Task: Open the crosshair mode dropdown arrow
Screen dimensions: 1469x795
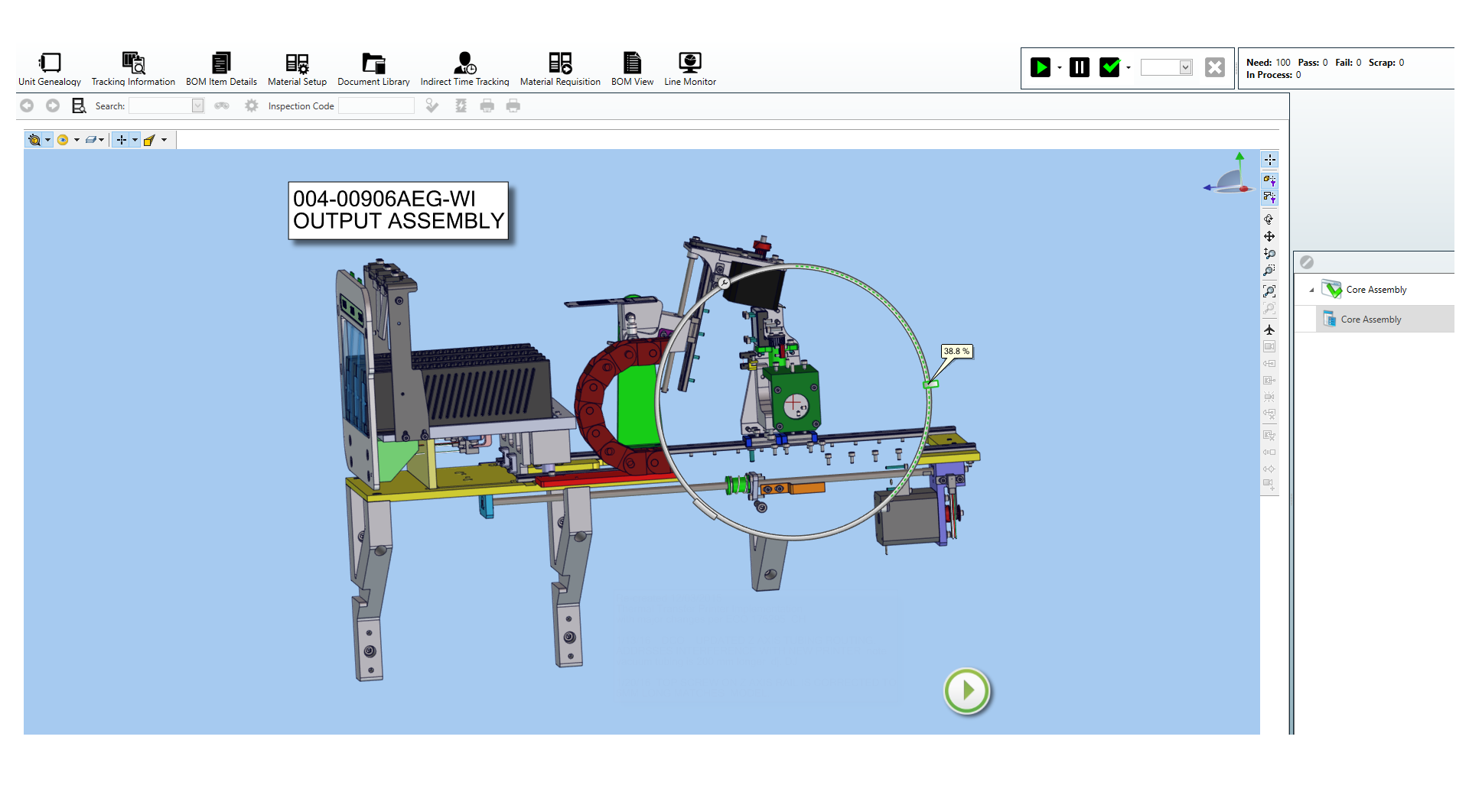Action: tap(135, 140)
